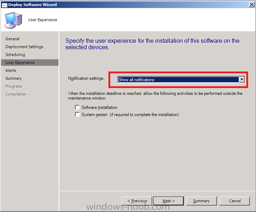This screenshot has width=256, height=212.
Task: Click the Previous button
Action: [137, 201]
